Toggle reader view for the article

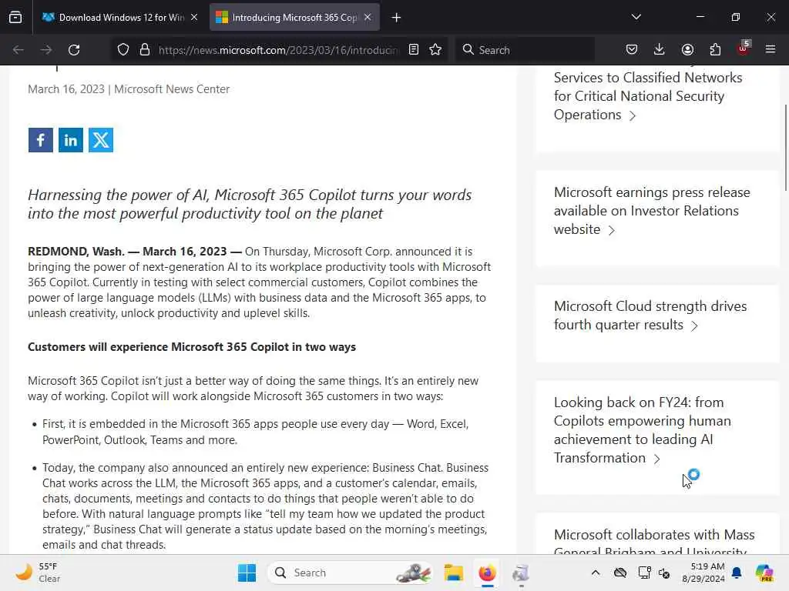tap(414, 50)
